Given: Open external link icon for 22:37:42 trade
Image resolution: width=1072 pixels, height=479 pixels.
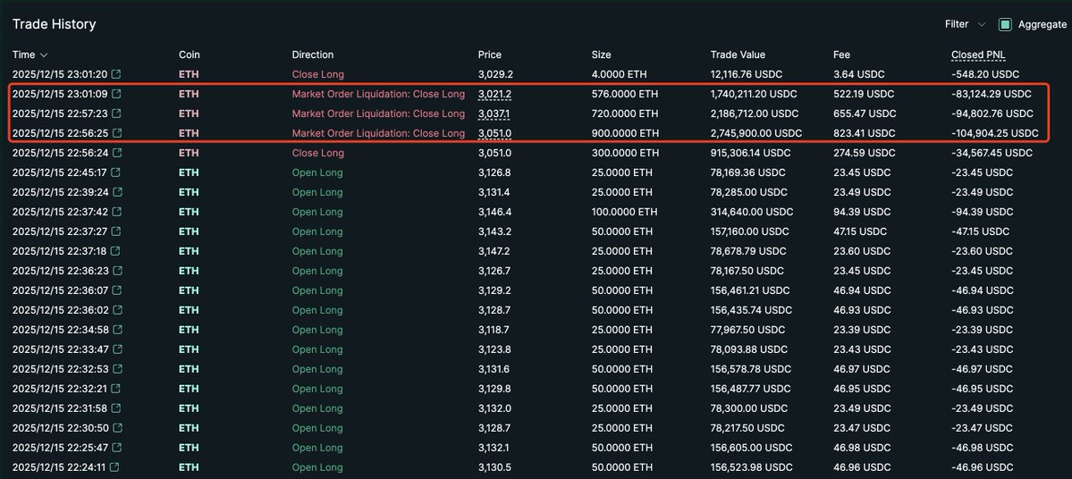Looking at the screenshot, I should coord(116,212).
